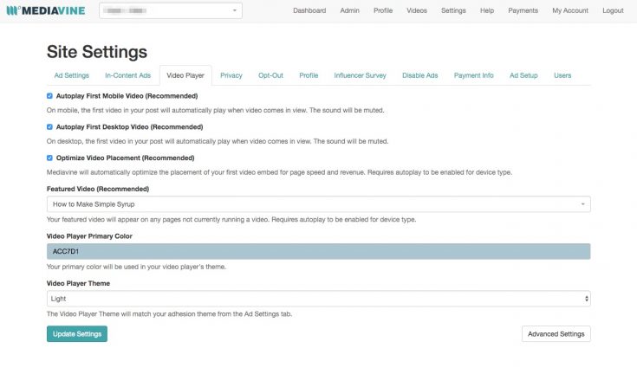Click the Optimize Video Placement label
637x374 pixels.
click(x=125, y=158)
